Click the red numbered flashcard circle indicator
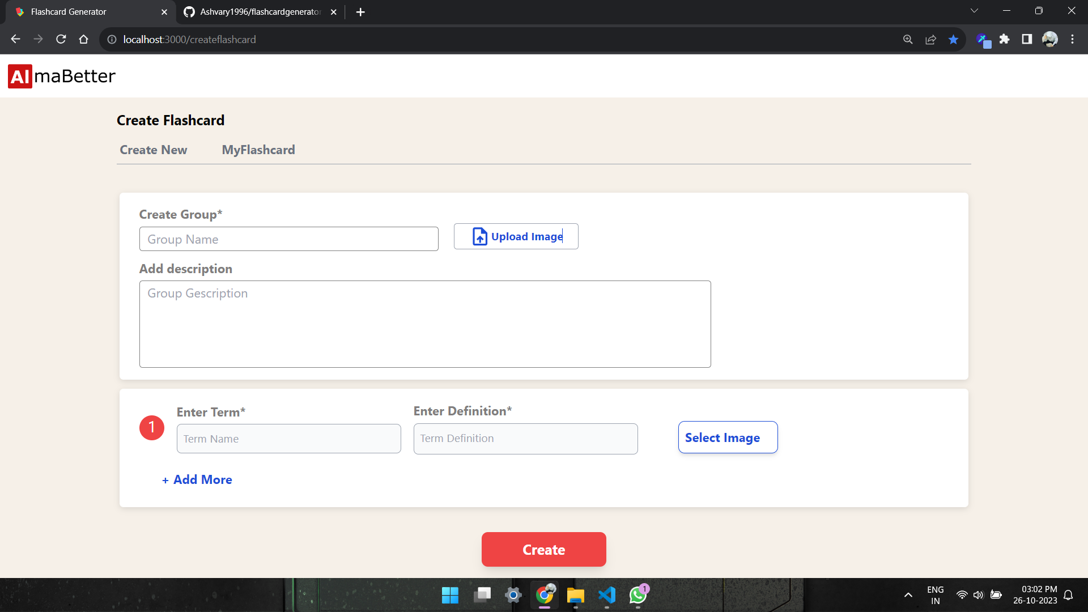 152,427
